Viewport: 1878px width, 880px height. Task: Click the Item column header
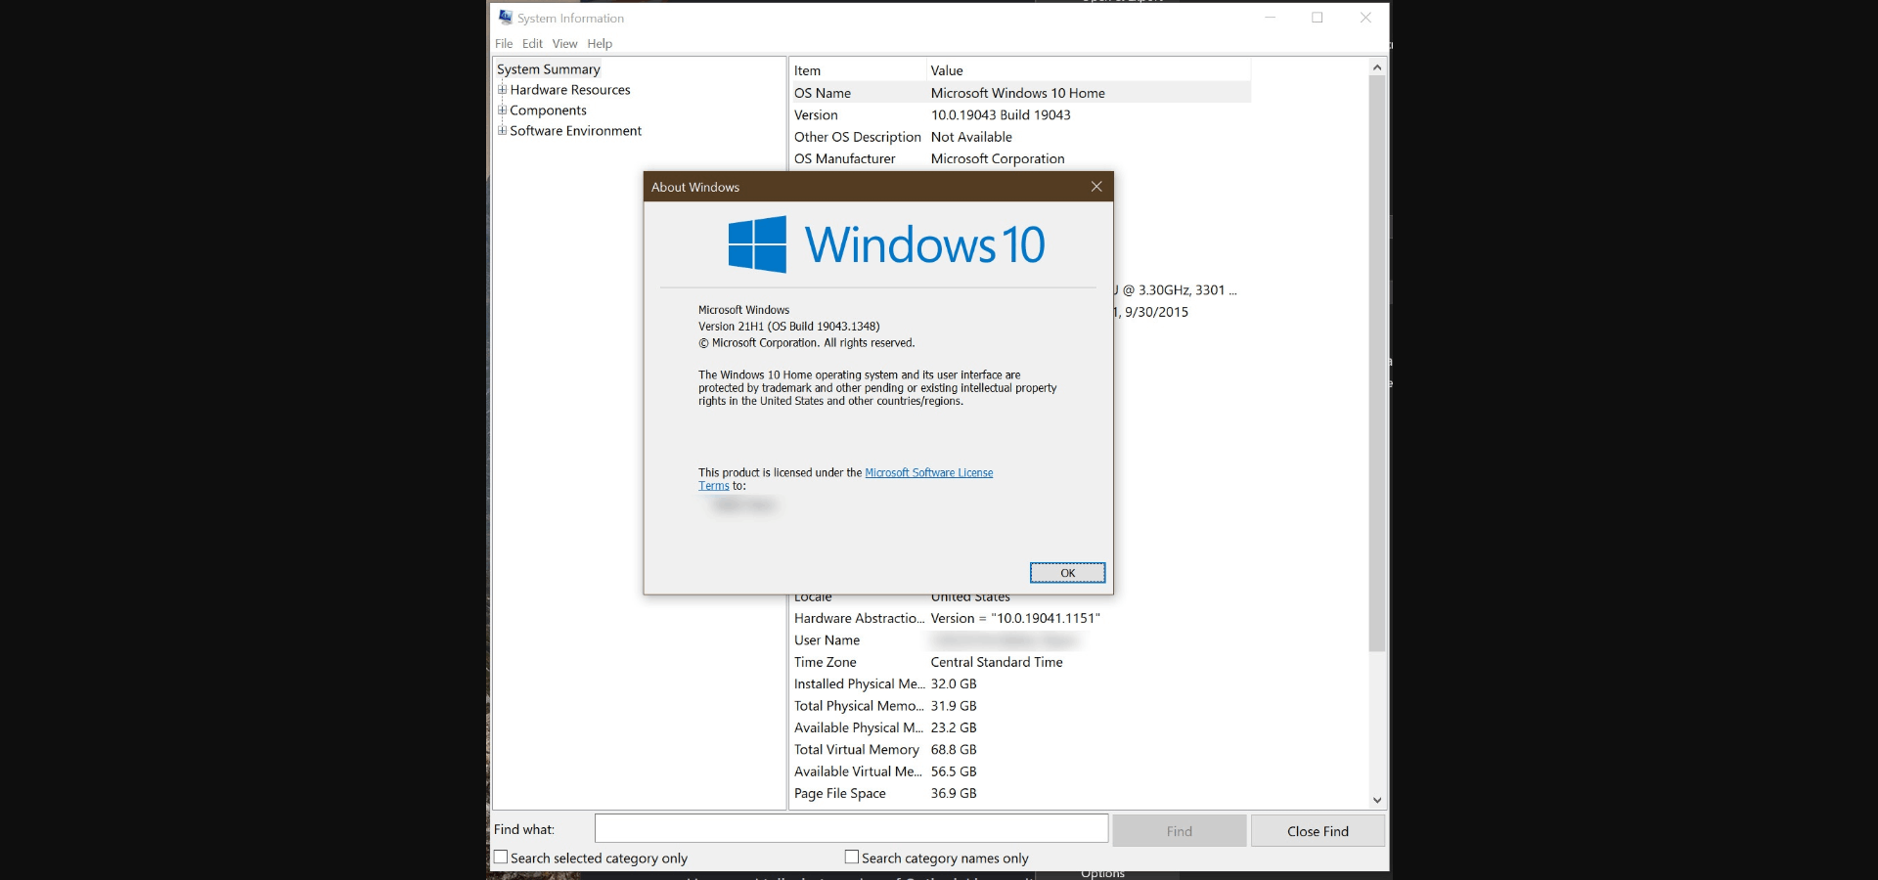click(857, 70)
